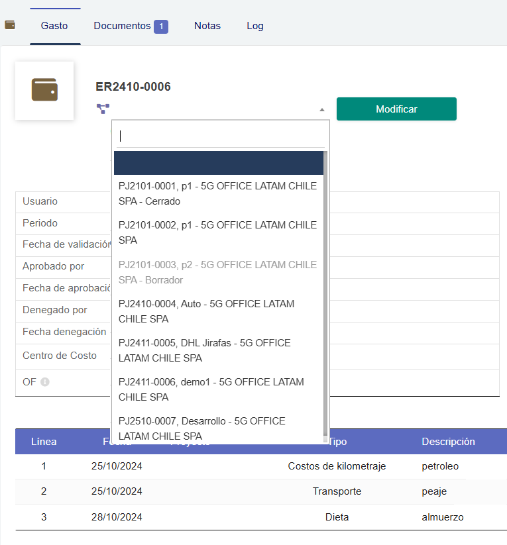Select project PJ2410-0004 Auto
Viewport: 507px width, 545px height.
pos(217,311)
